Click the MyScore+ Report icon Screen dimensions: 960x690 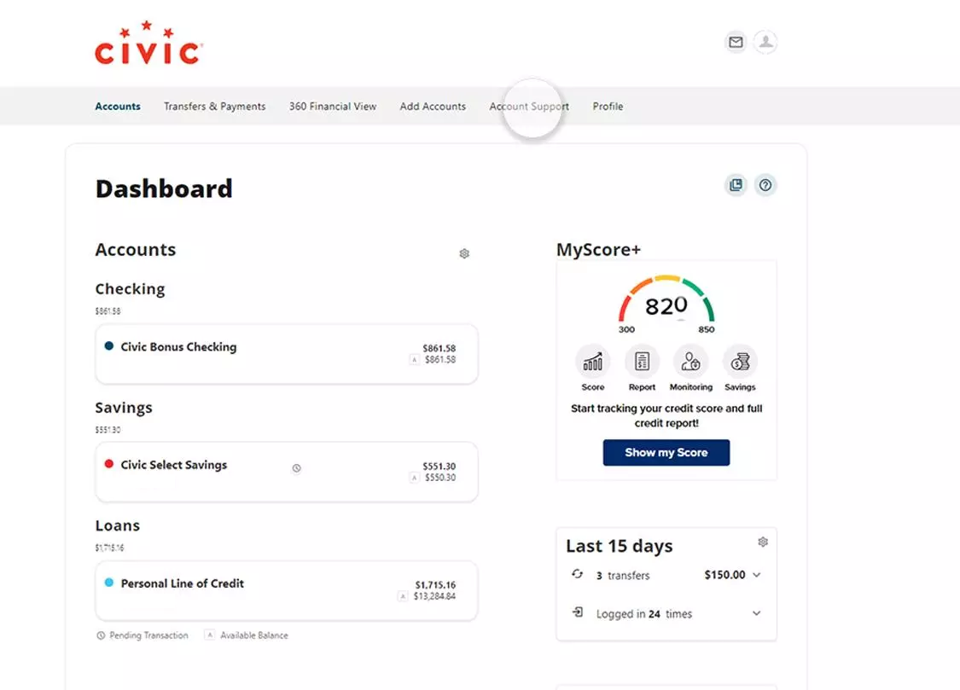coord(642,362)
